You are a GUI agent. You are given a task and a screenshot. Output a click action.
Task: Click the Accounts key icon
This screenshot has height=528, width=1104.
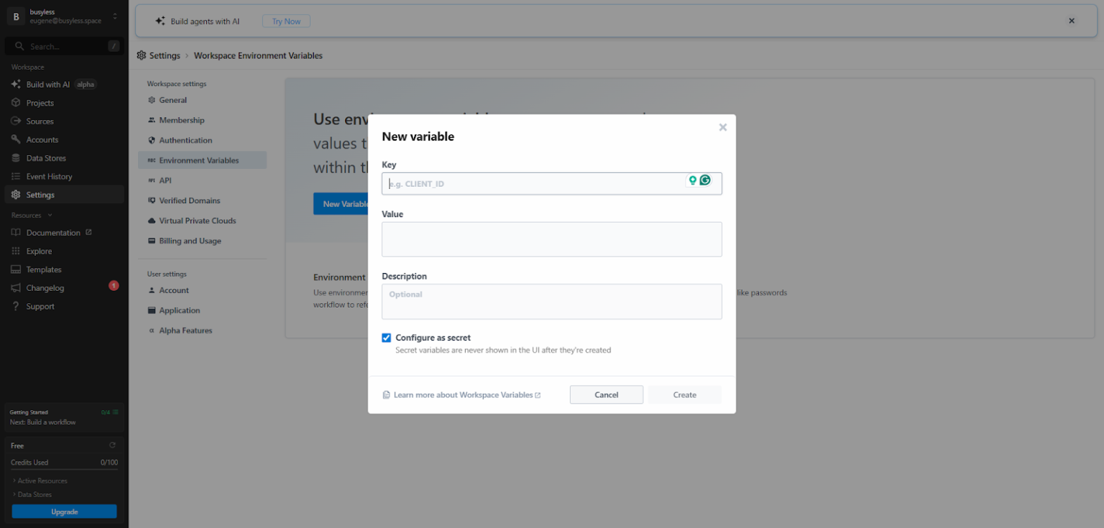click(16, 139)
